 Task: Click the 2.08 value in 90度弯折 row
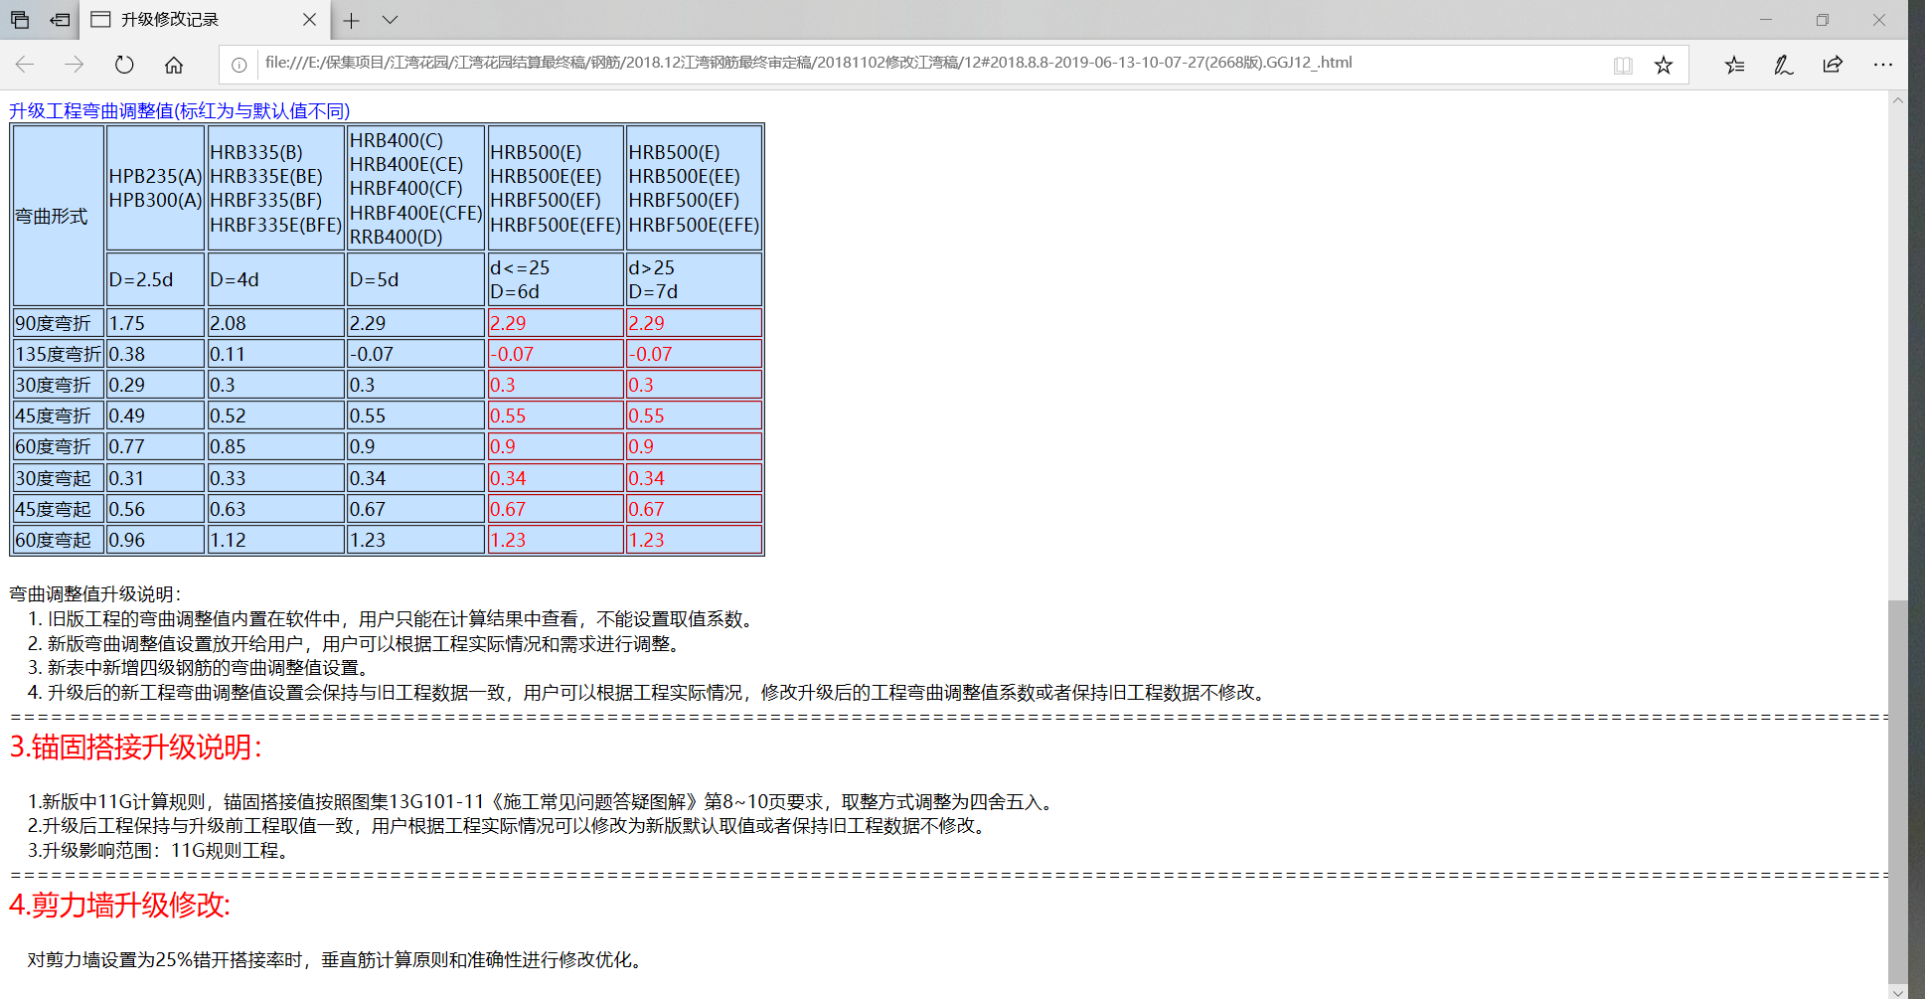tap(275, 323)
